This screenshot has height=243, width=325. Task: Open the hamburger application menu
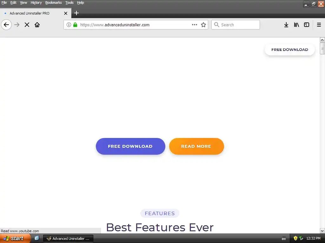pos(319,25)
